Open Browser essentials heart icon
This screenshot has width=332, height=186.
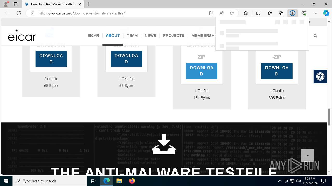tap(304, 13)
